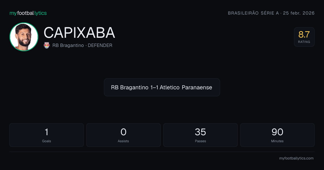Open the RB Bragantino 1–1 Atletico Paranaense match
324x170 pixels.
(162, 87)
